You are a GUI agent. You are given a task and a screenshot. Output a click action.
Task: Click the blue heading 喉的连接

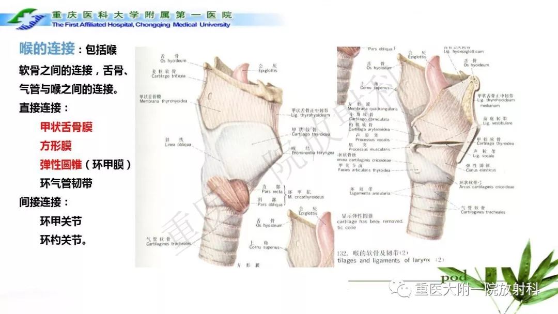tap(47, 49)
